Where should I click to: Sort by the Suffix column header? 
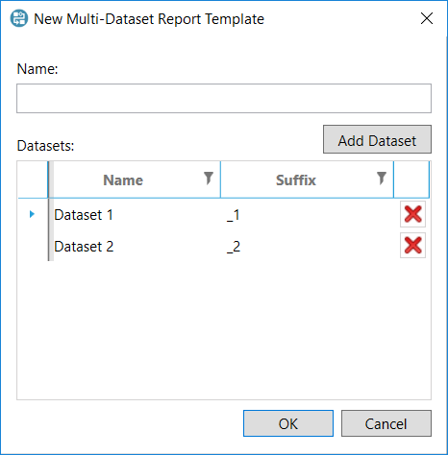pyautogui.click(x=296, y=180)
